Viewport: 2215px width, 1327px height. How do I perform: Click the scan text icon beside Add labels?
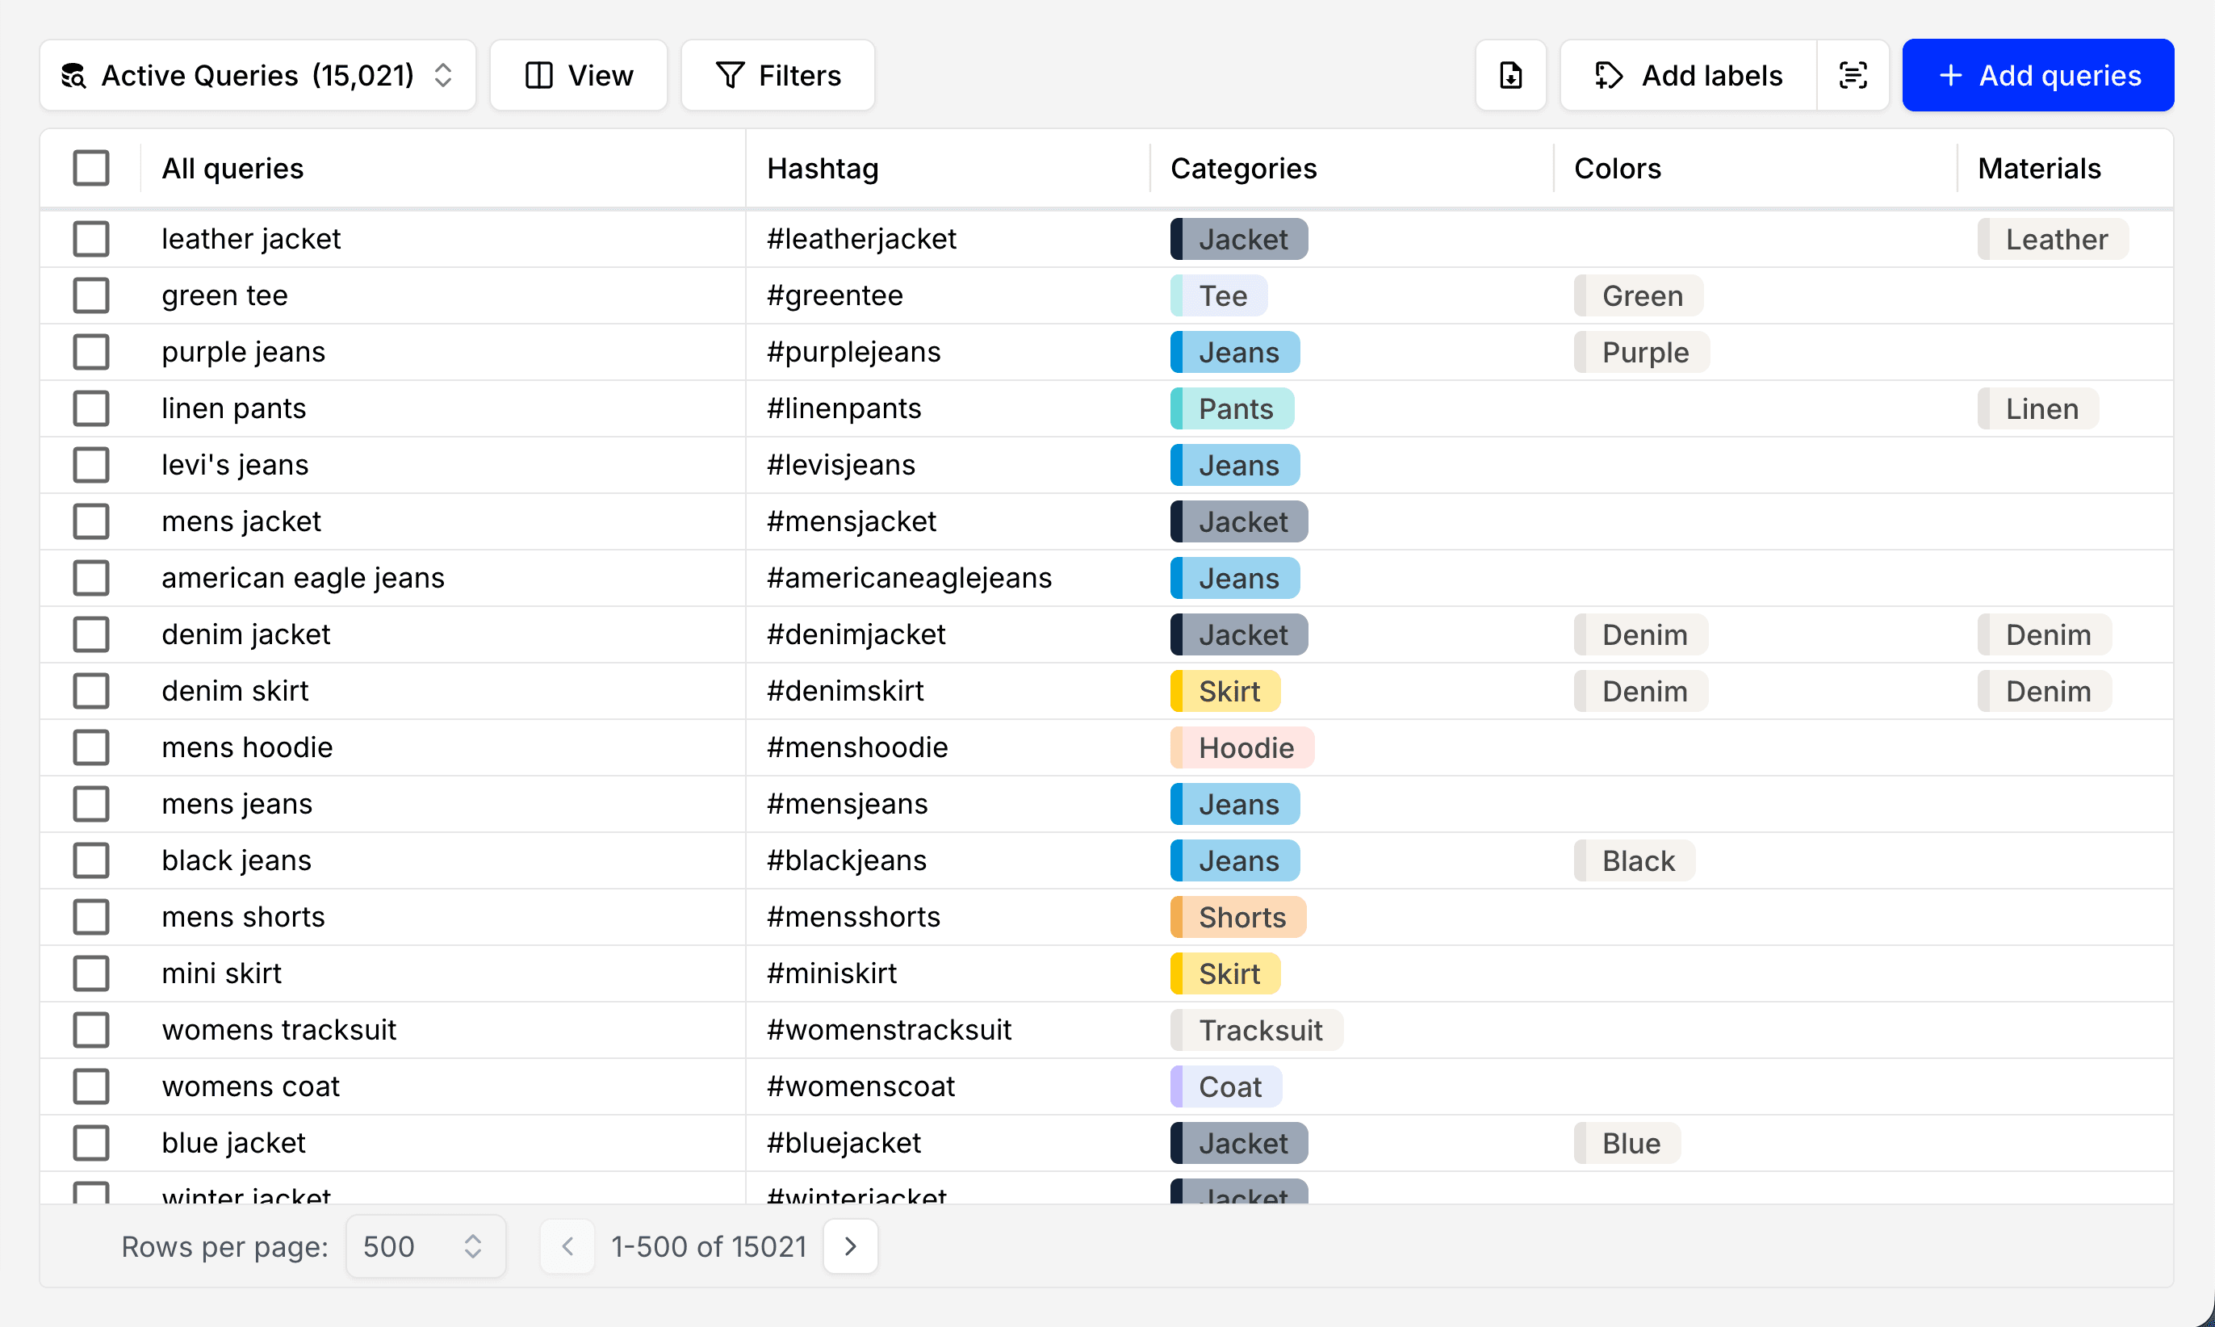coord(1852,75)
